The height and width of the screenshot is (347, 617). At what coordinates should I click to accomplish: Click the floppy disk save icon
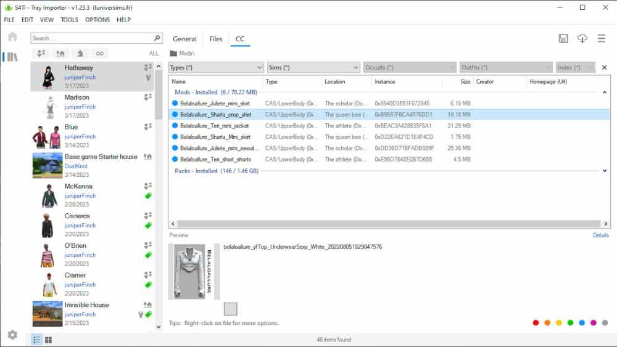[x=563, y=39]
